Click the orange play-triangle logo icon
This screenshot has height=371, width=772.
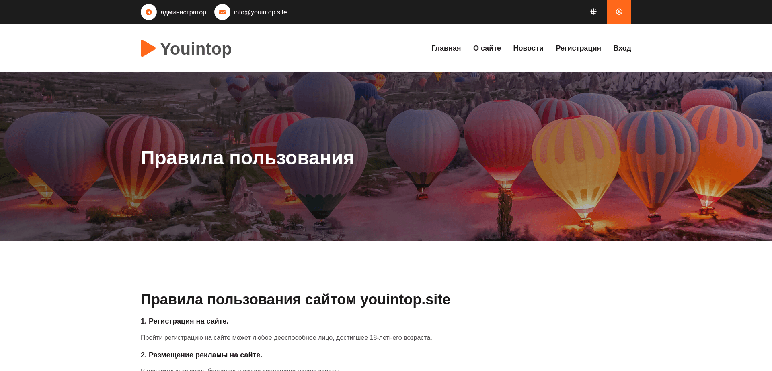147,48
